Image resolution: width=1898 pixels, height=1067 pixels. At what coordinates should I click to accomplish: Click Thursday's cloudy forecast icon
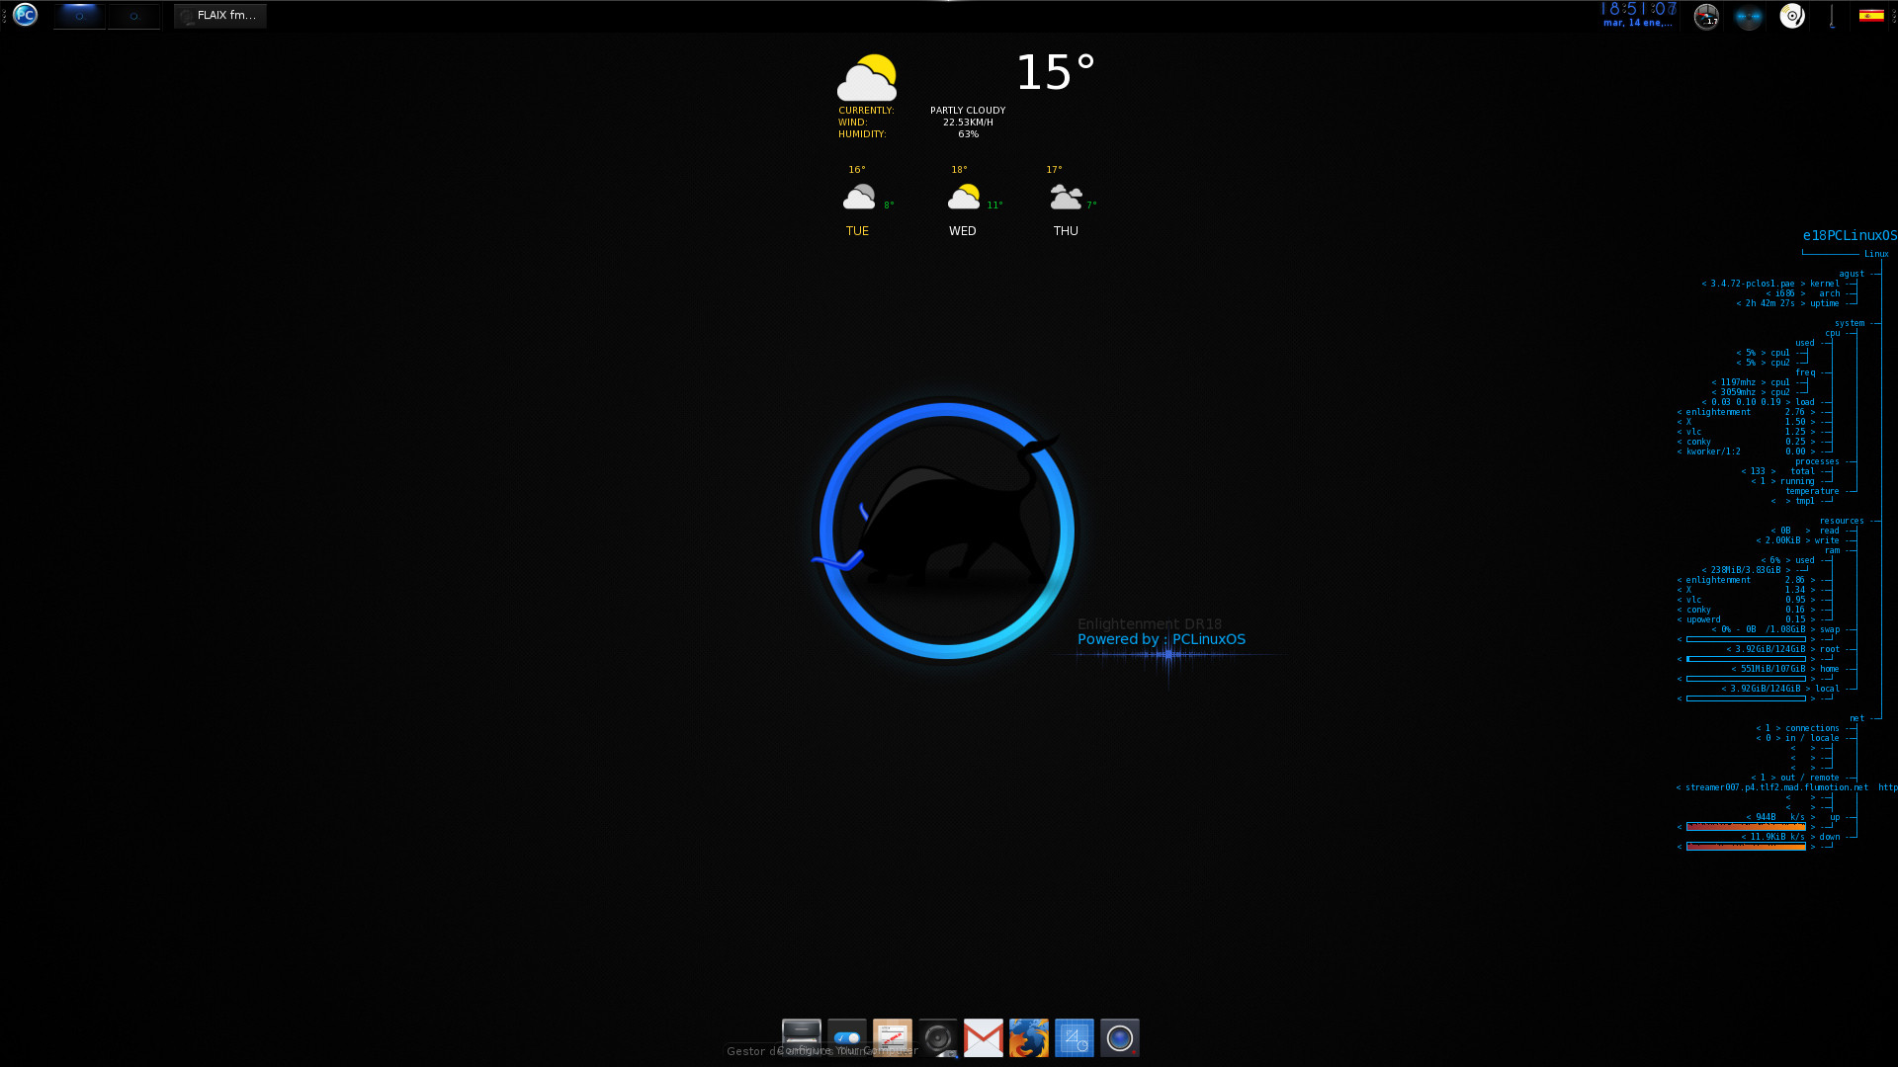coord(1066,197)
